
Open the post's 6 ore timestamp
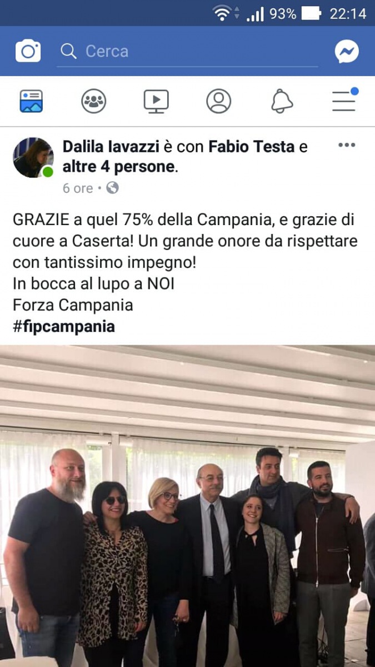(x=78, y=188)
